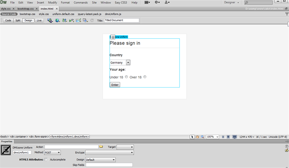Switch to Code view
The height and width of the screenshot is (168, 289).
8,20
